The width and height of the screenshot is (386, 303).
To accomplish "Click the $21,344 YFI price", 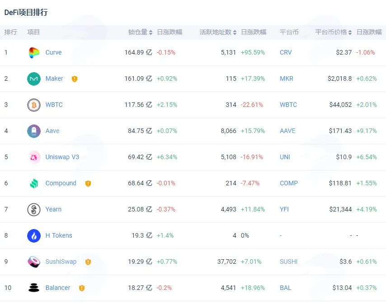I will tap(340, 209).
